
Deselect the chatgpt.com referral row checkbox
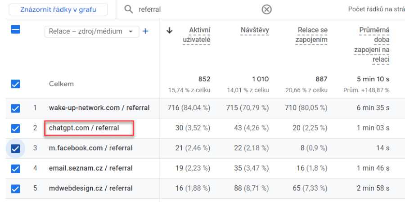click(15, 128)
